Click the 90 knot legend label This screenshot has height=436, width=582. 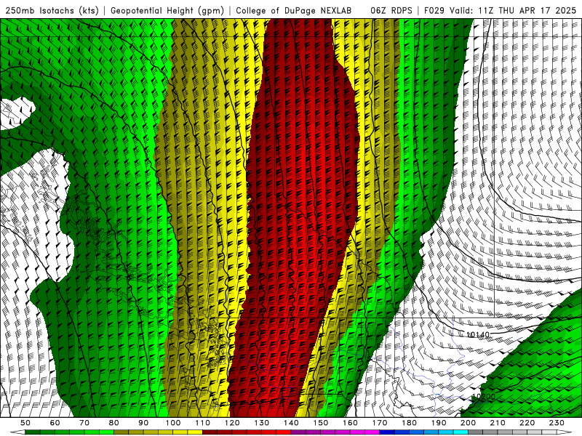pyautogui.click(x=143, y=423)
